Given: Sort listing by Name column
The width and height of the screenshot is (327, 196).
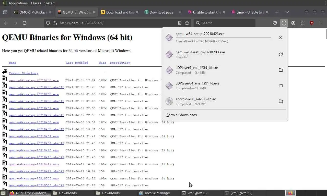Looking at the screenshot, I should tap(13, 63).
